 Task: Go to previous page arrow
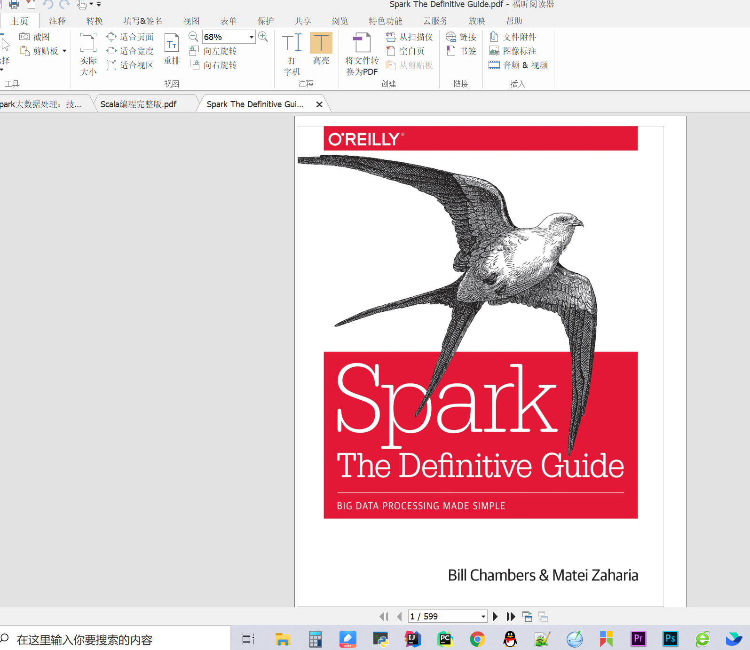399,616
